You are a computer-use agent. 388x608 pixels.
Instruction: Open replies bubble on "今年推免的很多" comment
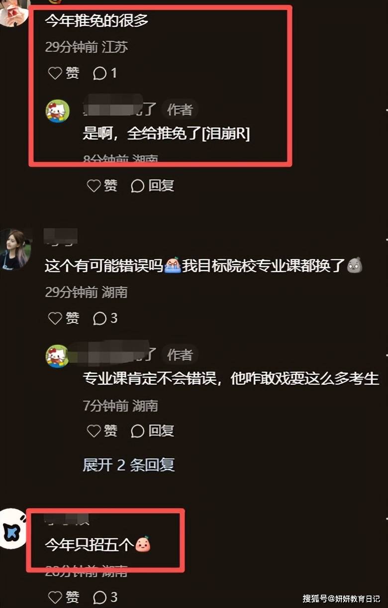click(105, 73)
